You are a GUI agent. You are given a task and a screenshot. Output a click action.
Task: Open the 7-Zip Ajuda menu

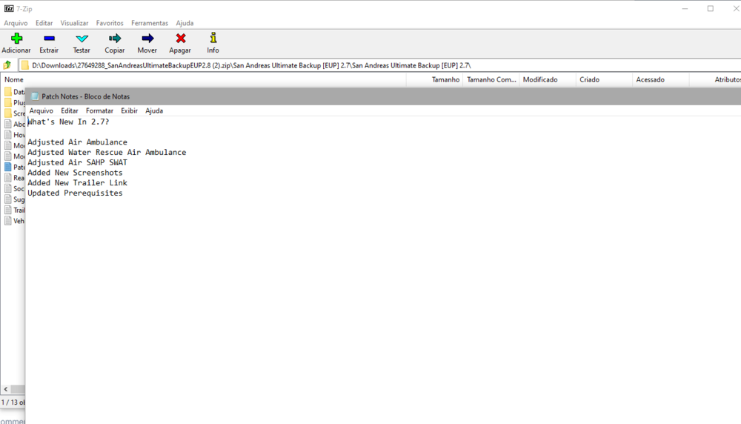[x=185, y=23]
